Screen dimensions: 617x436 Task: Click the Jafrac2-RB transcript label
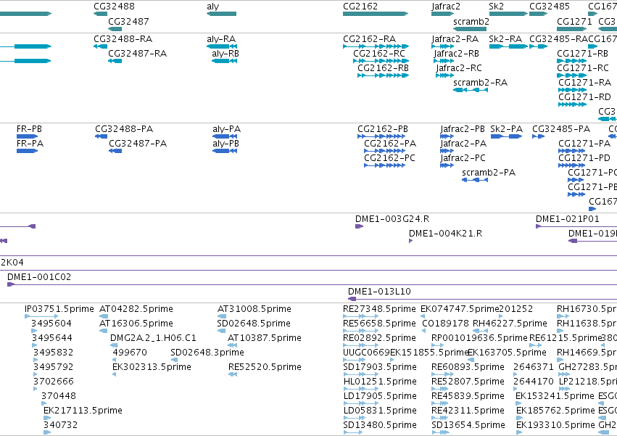coord(457,53)
